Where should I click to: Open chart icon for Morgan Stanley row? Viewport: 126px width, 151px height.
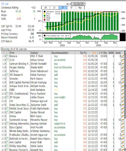click(x=123, y=68)
